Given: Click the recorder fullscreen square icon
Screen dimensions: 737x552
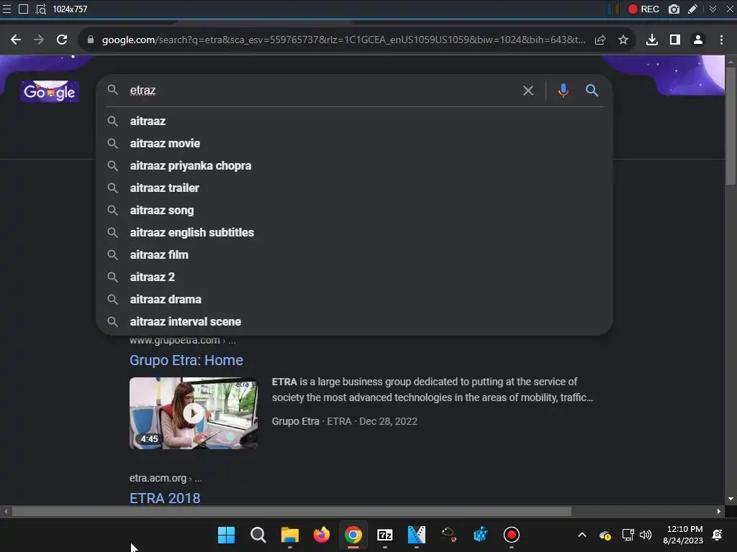Looking at the screenshot, I should tap(23, 9).
